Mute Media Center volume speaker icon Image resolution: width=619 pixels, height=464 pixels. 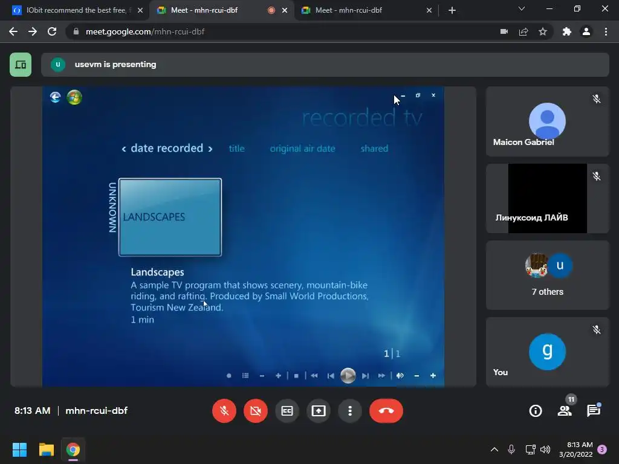coord(400,376)
